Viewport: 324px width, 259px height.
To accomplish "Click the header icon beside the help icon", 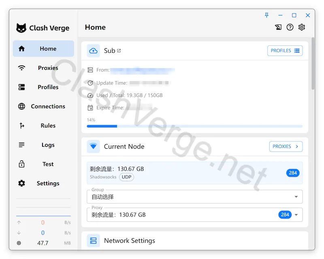I will click(x=278, y=27).
